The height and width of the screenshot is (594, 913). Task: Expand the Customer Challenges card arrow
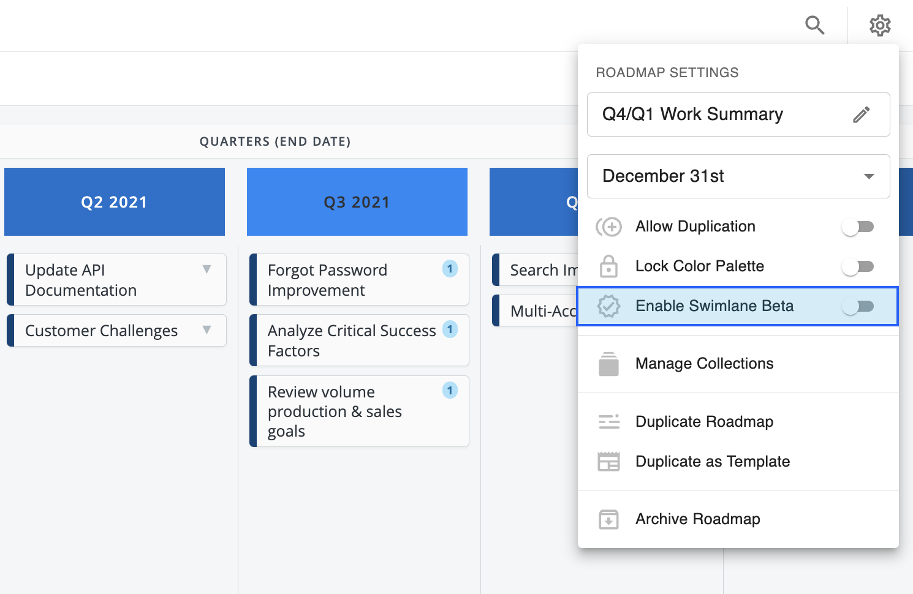pos(207,330)
